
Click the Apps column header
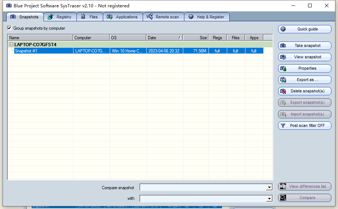point(254,38)
